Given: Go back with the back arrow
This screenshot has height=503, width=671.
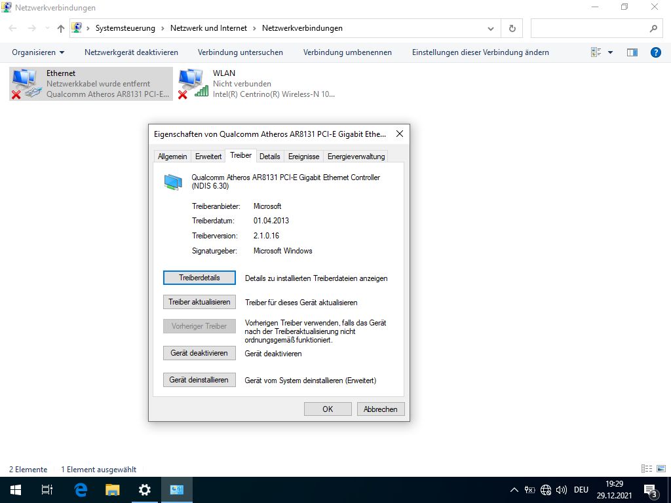Looking at the screenshot, I should (x=13, y=28).
